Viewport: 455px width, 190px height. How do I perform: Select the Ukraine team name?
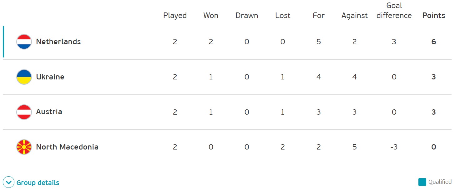[50, 77]
